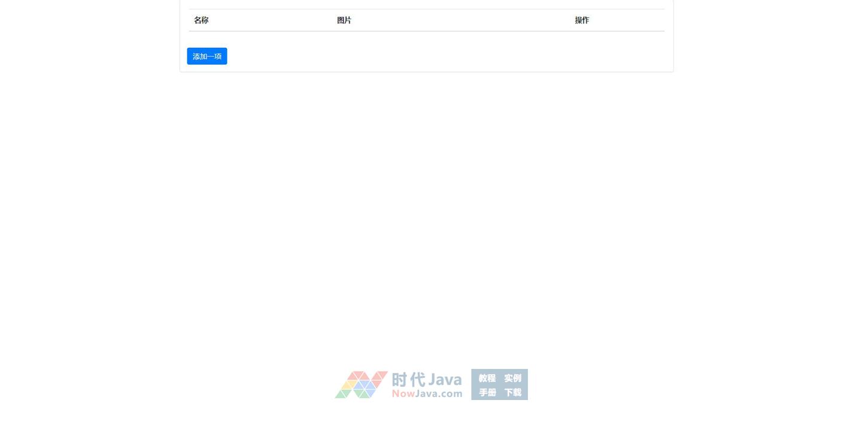Click the blue 添加一项 button
The height and width of the screenshot is (430, 853).
point(207,56)
